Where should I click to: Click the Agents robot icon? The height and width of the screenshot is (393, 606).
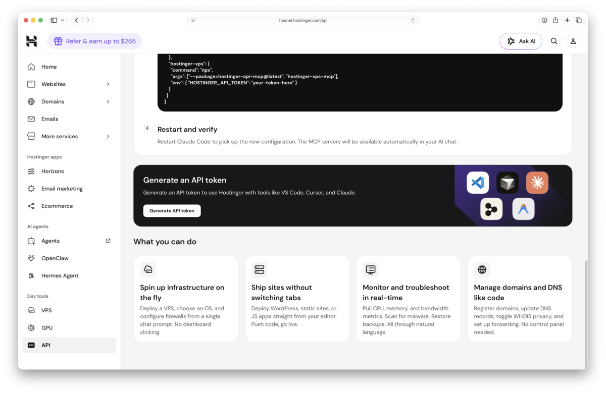pyautogui.click(x=31, y=241)
